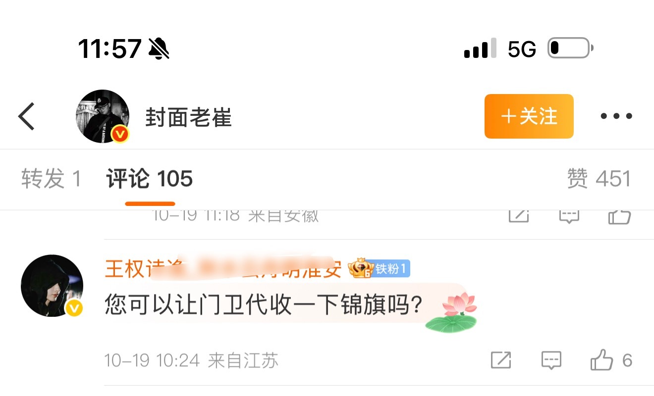Screen dimensions: 654x396
Task: Like the 锦旗 comment with thumbs-up
Action: (x=611, y=360)
